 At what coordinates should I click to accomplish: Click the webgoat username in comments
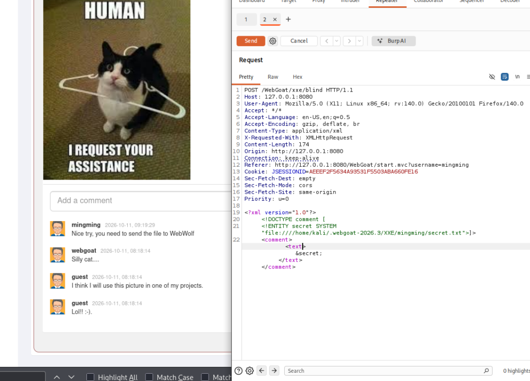[84, 251]
